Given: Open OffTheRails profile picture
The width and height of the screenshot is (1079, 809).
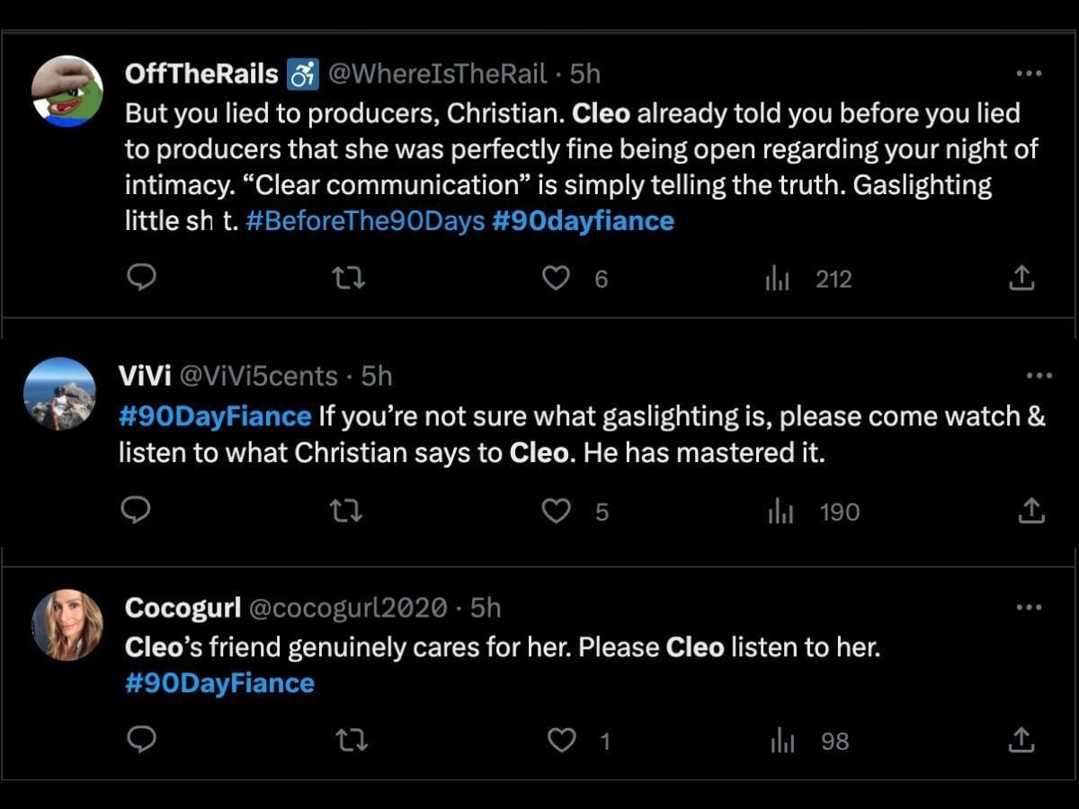Looking at the screenshot, I should pyautogui.click(x=67, y=93).
